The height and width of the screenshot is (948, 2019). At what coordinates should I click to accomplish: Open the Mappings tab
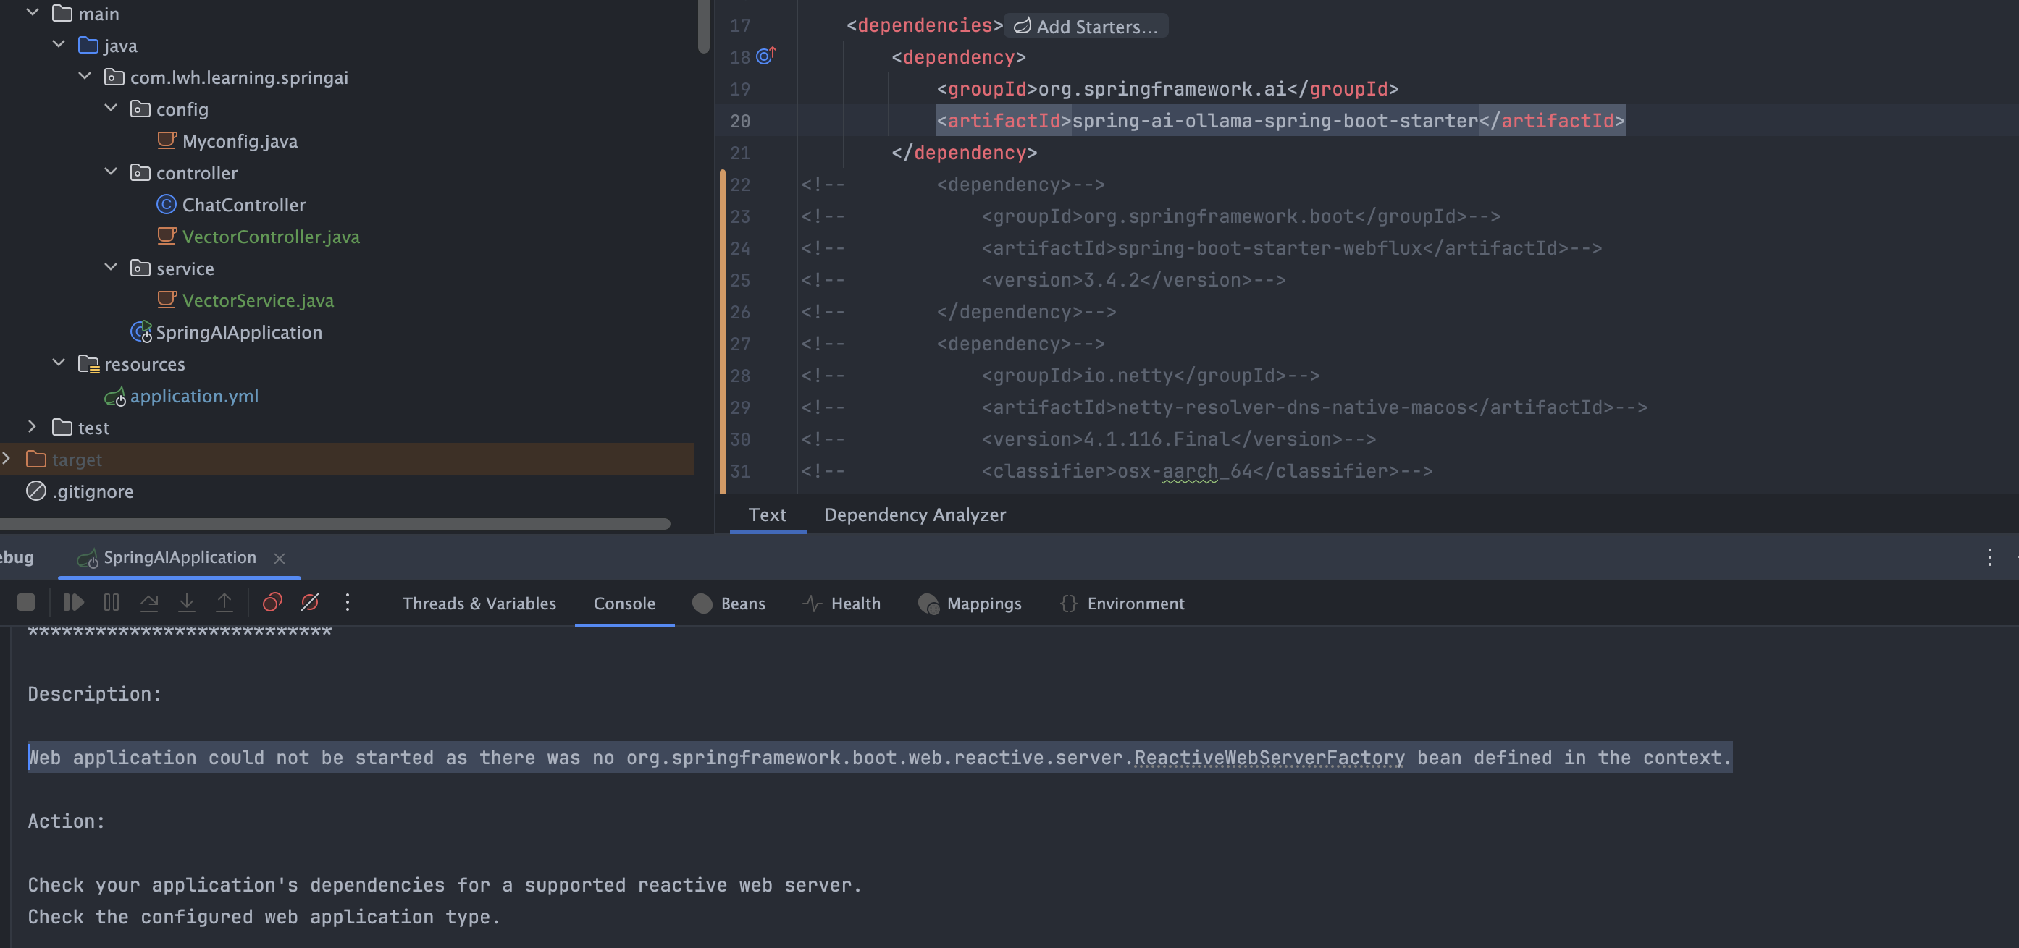(970, 604)
